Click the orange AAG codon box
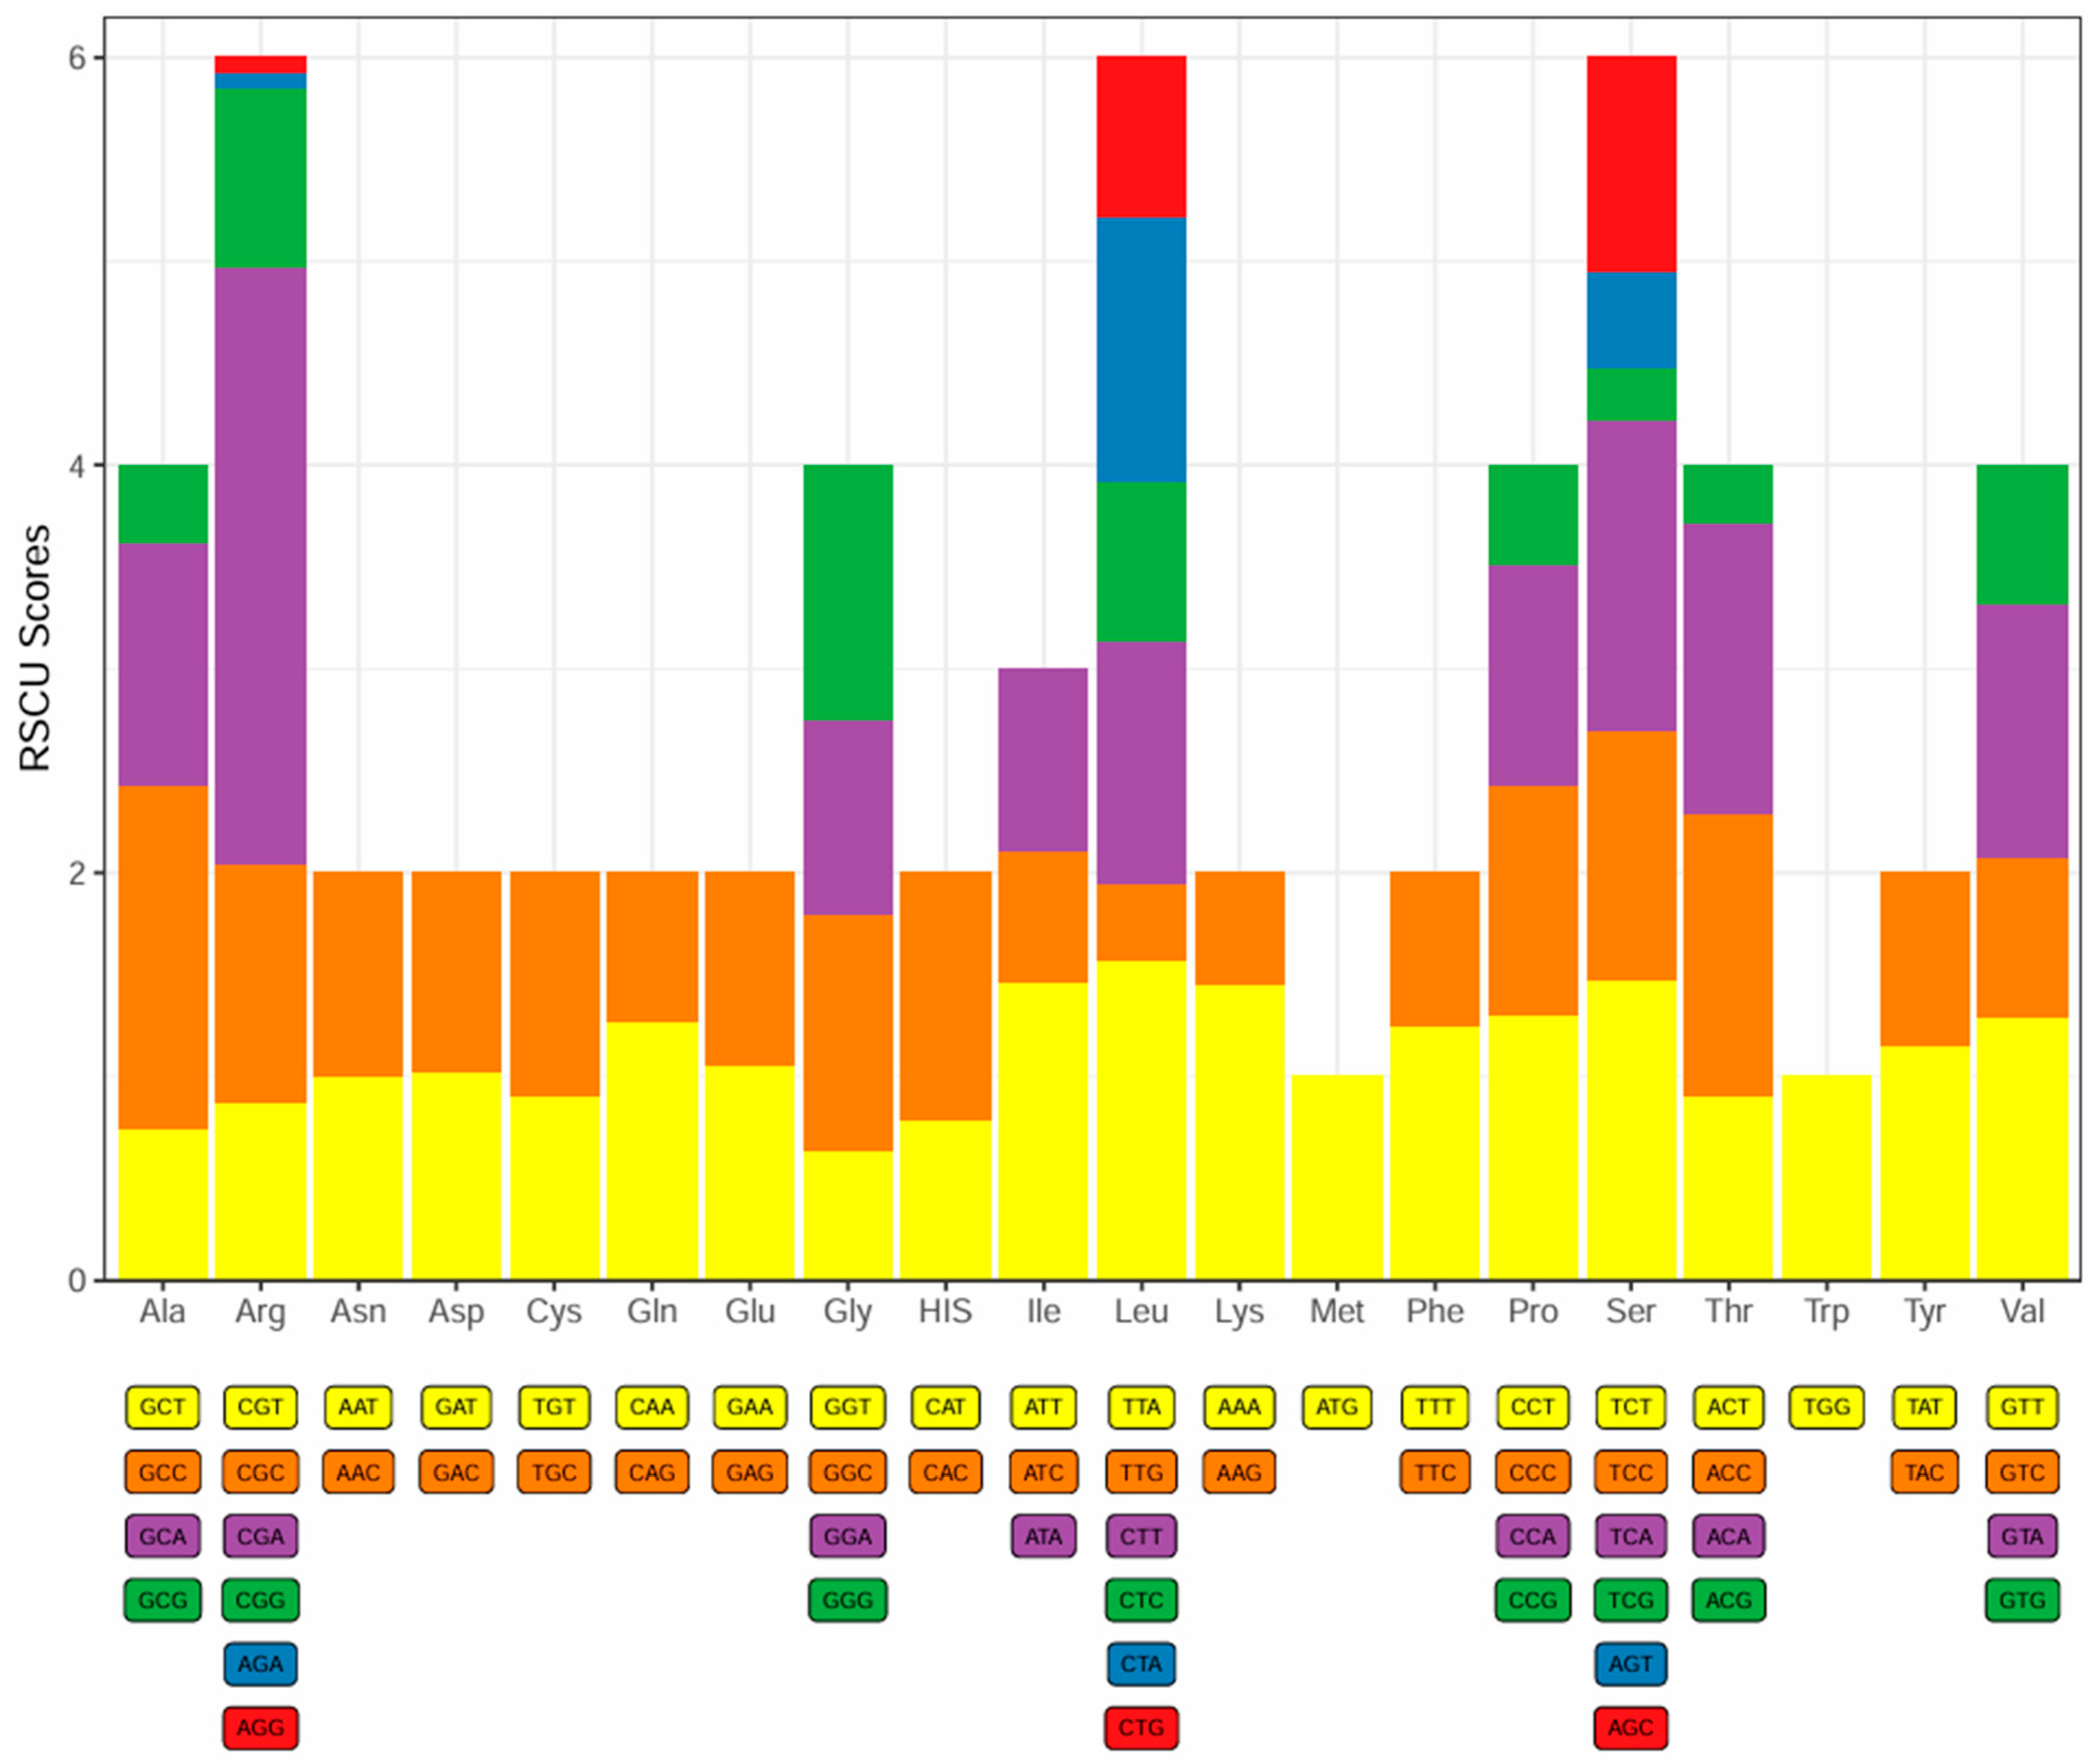2100x1762 pixels. pos(1239,1472)
